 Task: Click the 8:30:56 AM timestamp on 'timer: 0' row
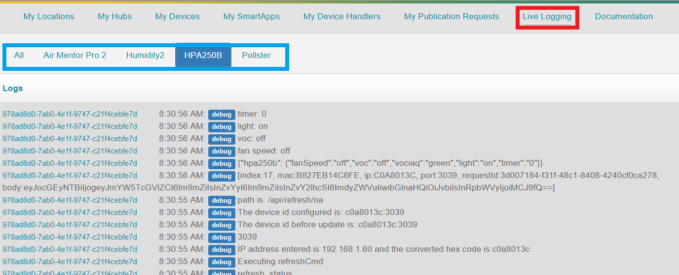pos(182,114)
